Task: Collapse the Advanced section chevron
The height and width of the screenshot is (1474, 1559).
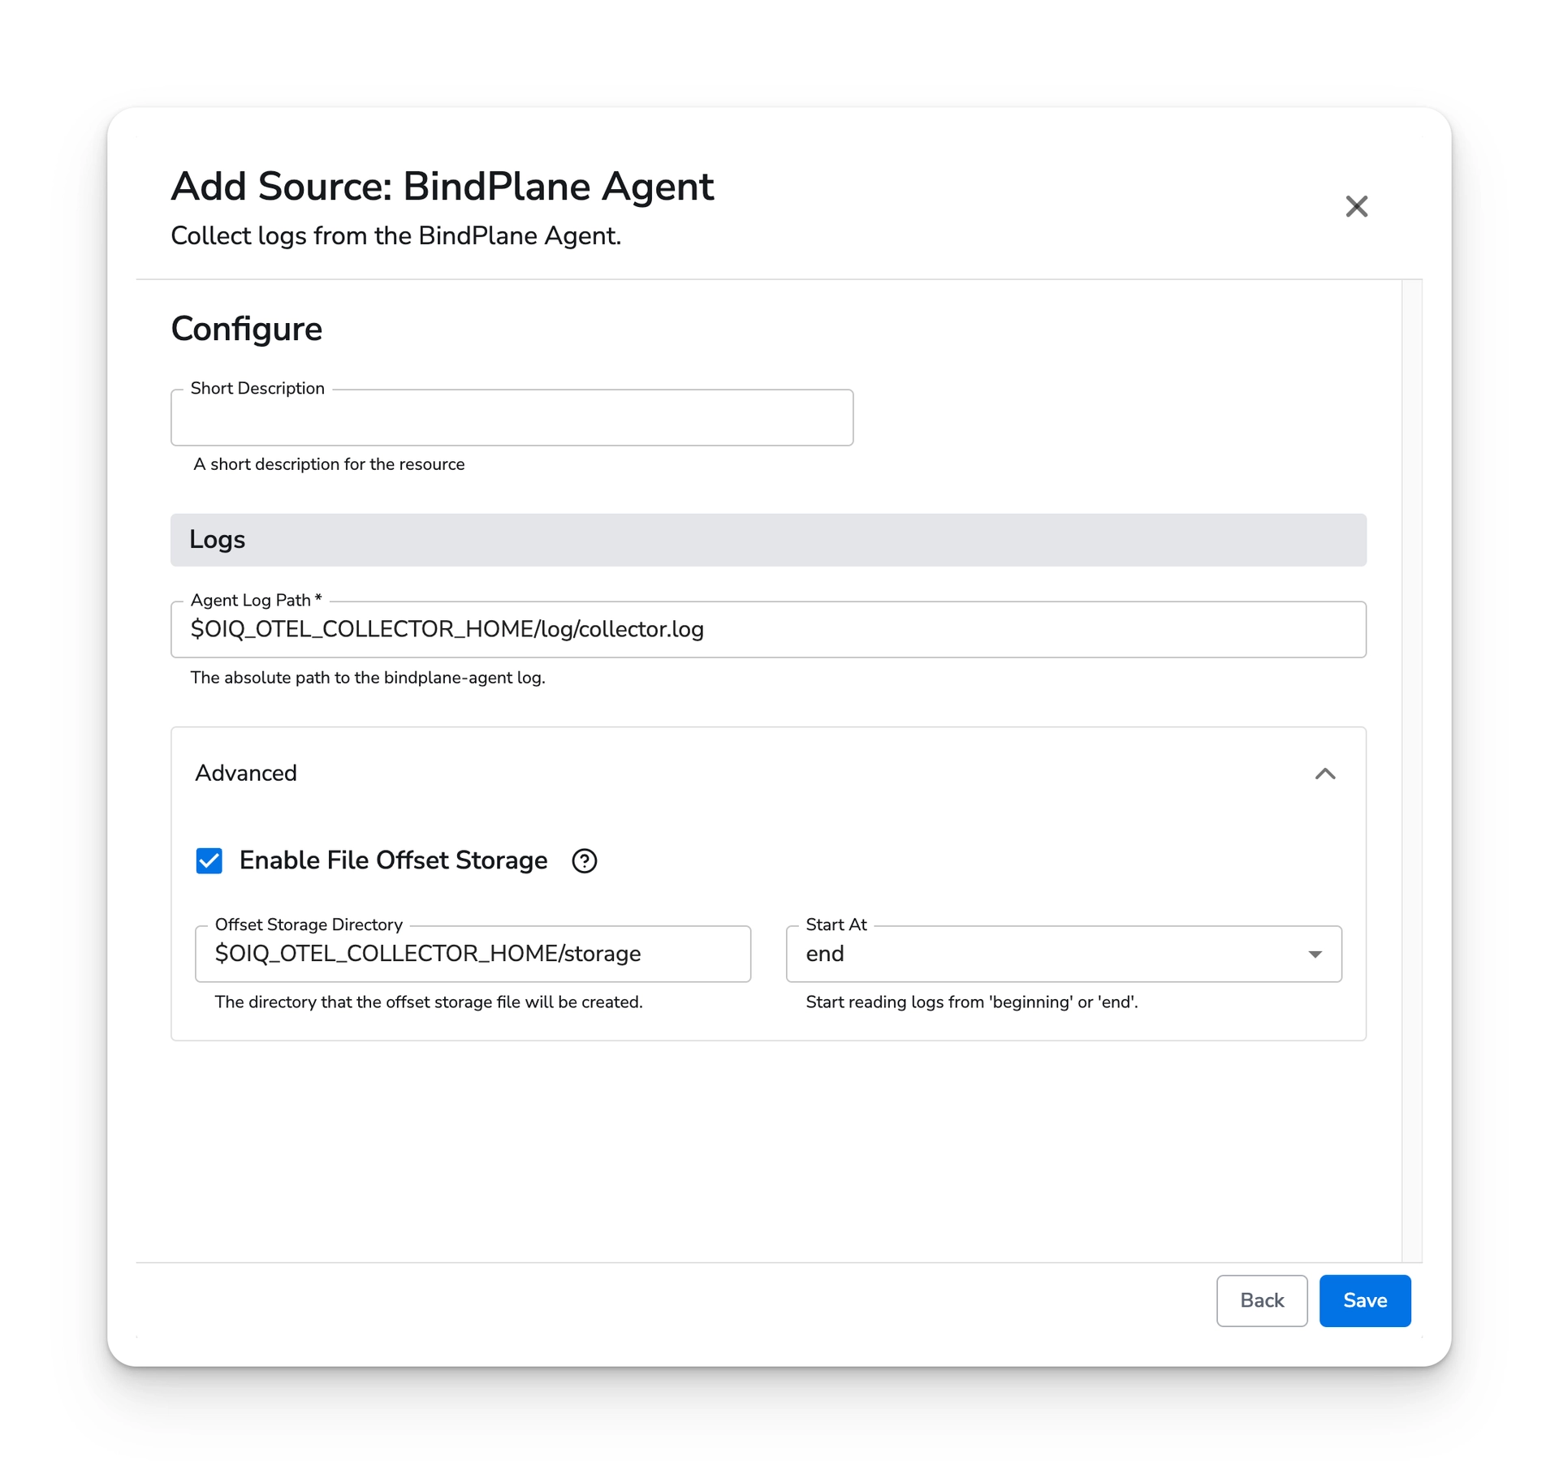Action: [1324, 774]
